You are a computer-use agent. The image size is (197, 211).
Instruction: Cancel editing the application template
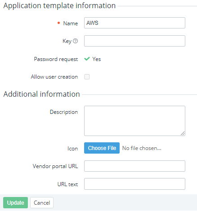42,202
